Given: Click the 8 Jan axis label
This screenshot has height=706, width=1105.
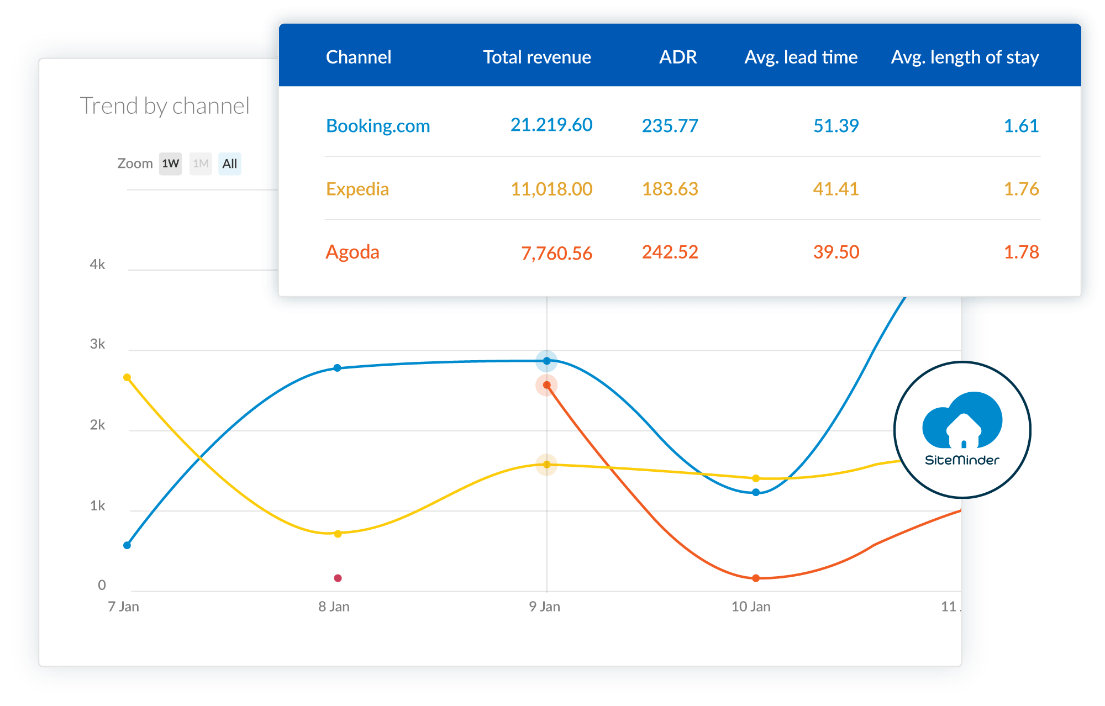Looking at the screenshot, I should pos(334,607).
